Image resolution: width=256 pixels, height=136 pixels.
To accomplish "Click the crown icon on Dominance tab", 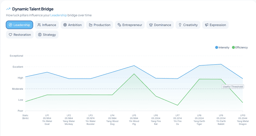I will [151, 25].
